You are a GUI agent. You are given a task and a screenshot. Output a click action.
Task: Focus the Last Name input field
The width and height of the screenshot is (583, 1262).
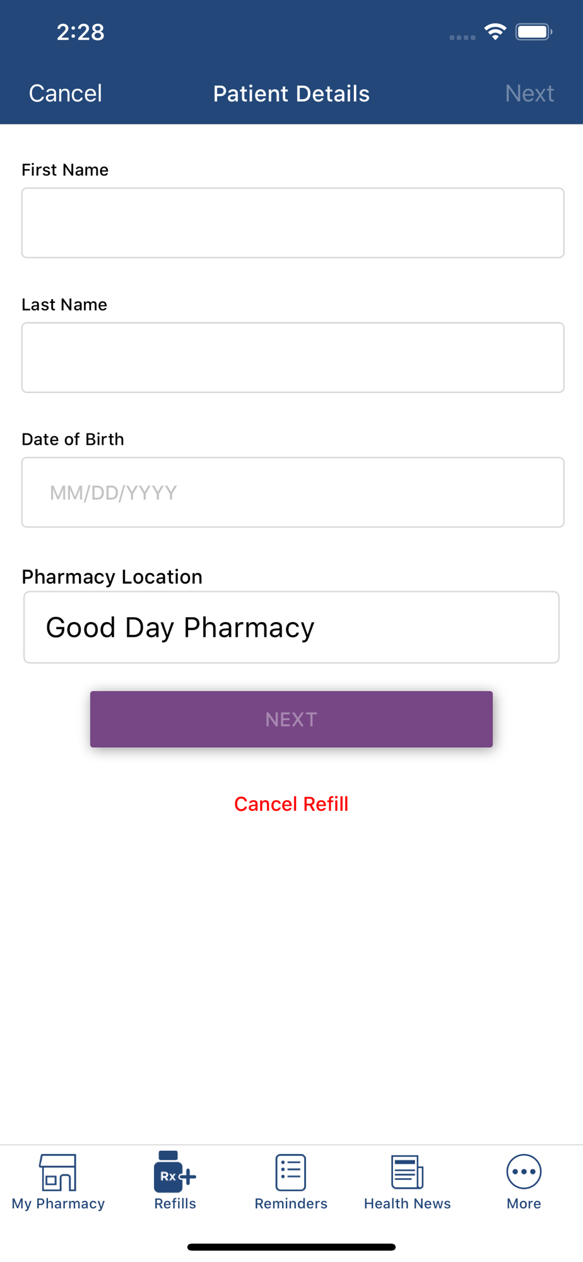(x=293, y=358)
